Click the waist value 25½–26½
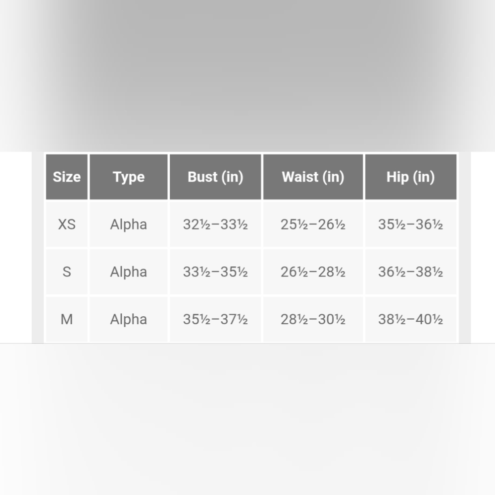Image resolution: width=495 pixels, height=495 pixels. coord(313,224)
